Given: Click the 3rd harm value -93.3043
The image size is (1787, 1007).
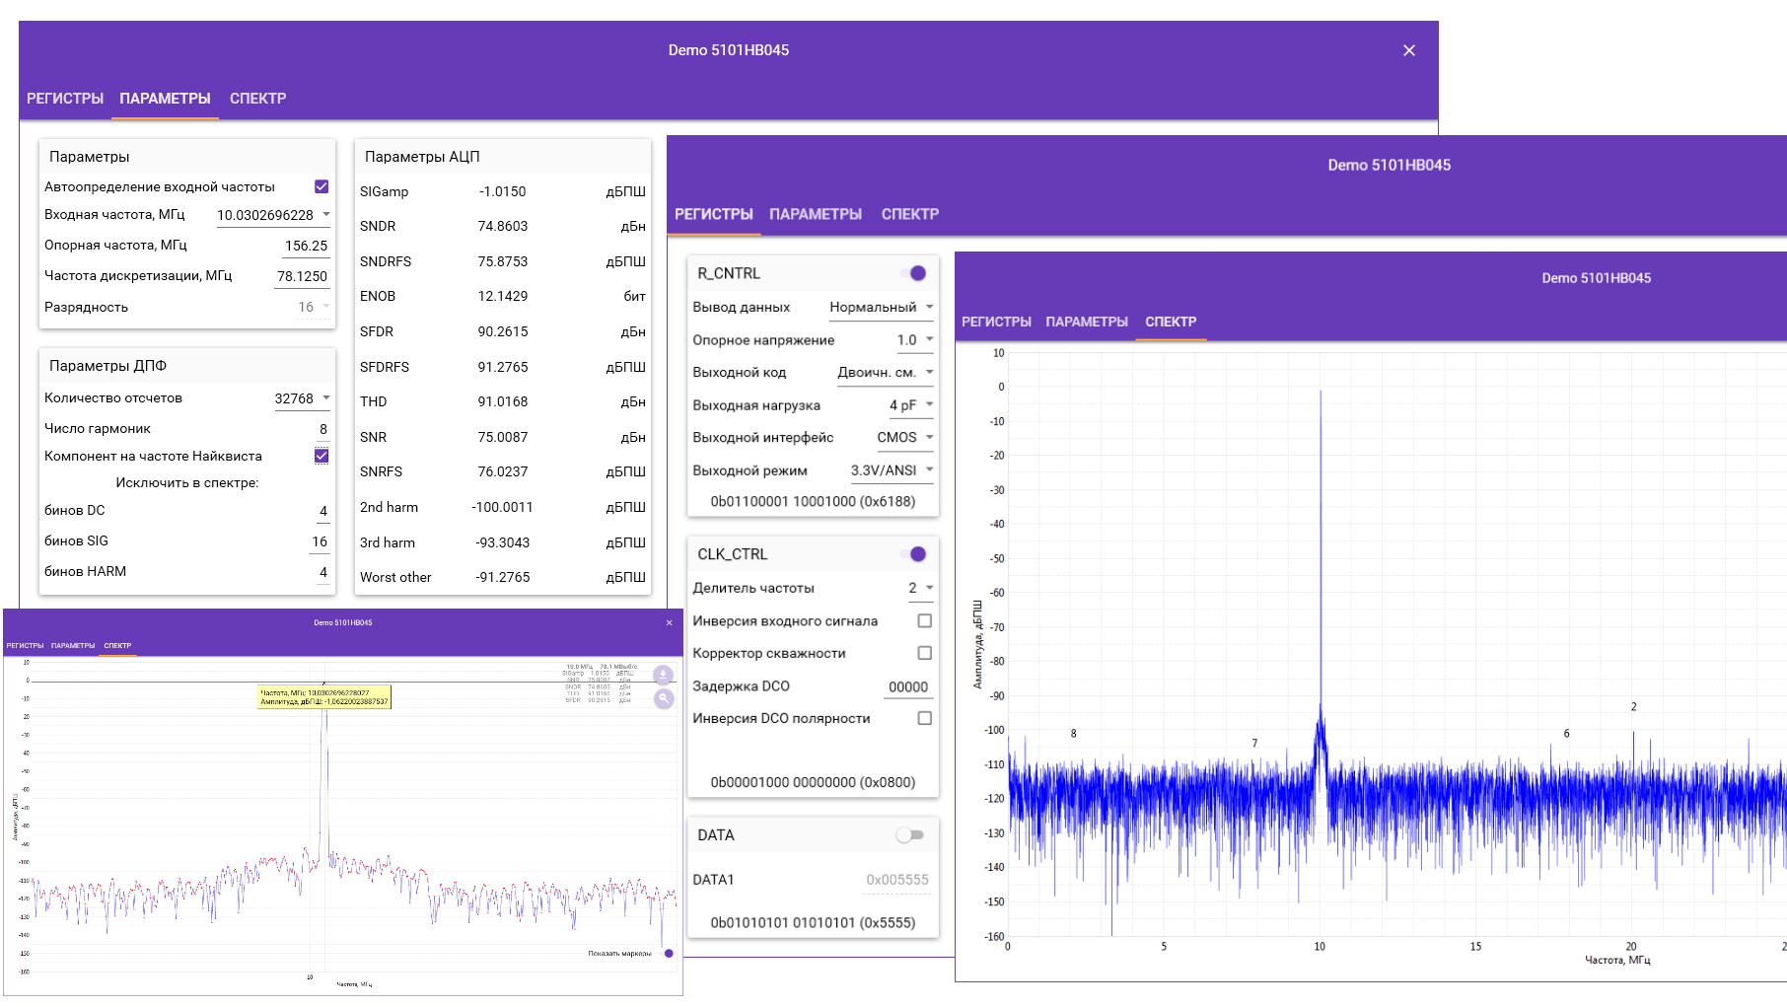Looking at the screenshot, I should point(502,542).
